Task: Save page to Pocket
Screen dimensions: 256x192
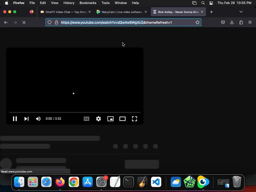Action: click(223, 22)
